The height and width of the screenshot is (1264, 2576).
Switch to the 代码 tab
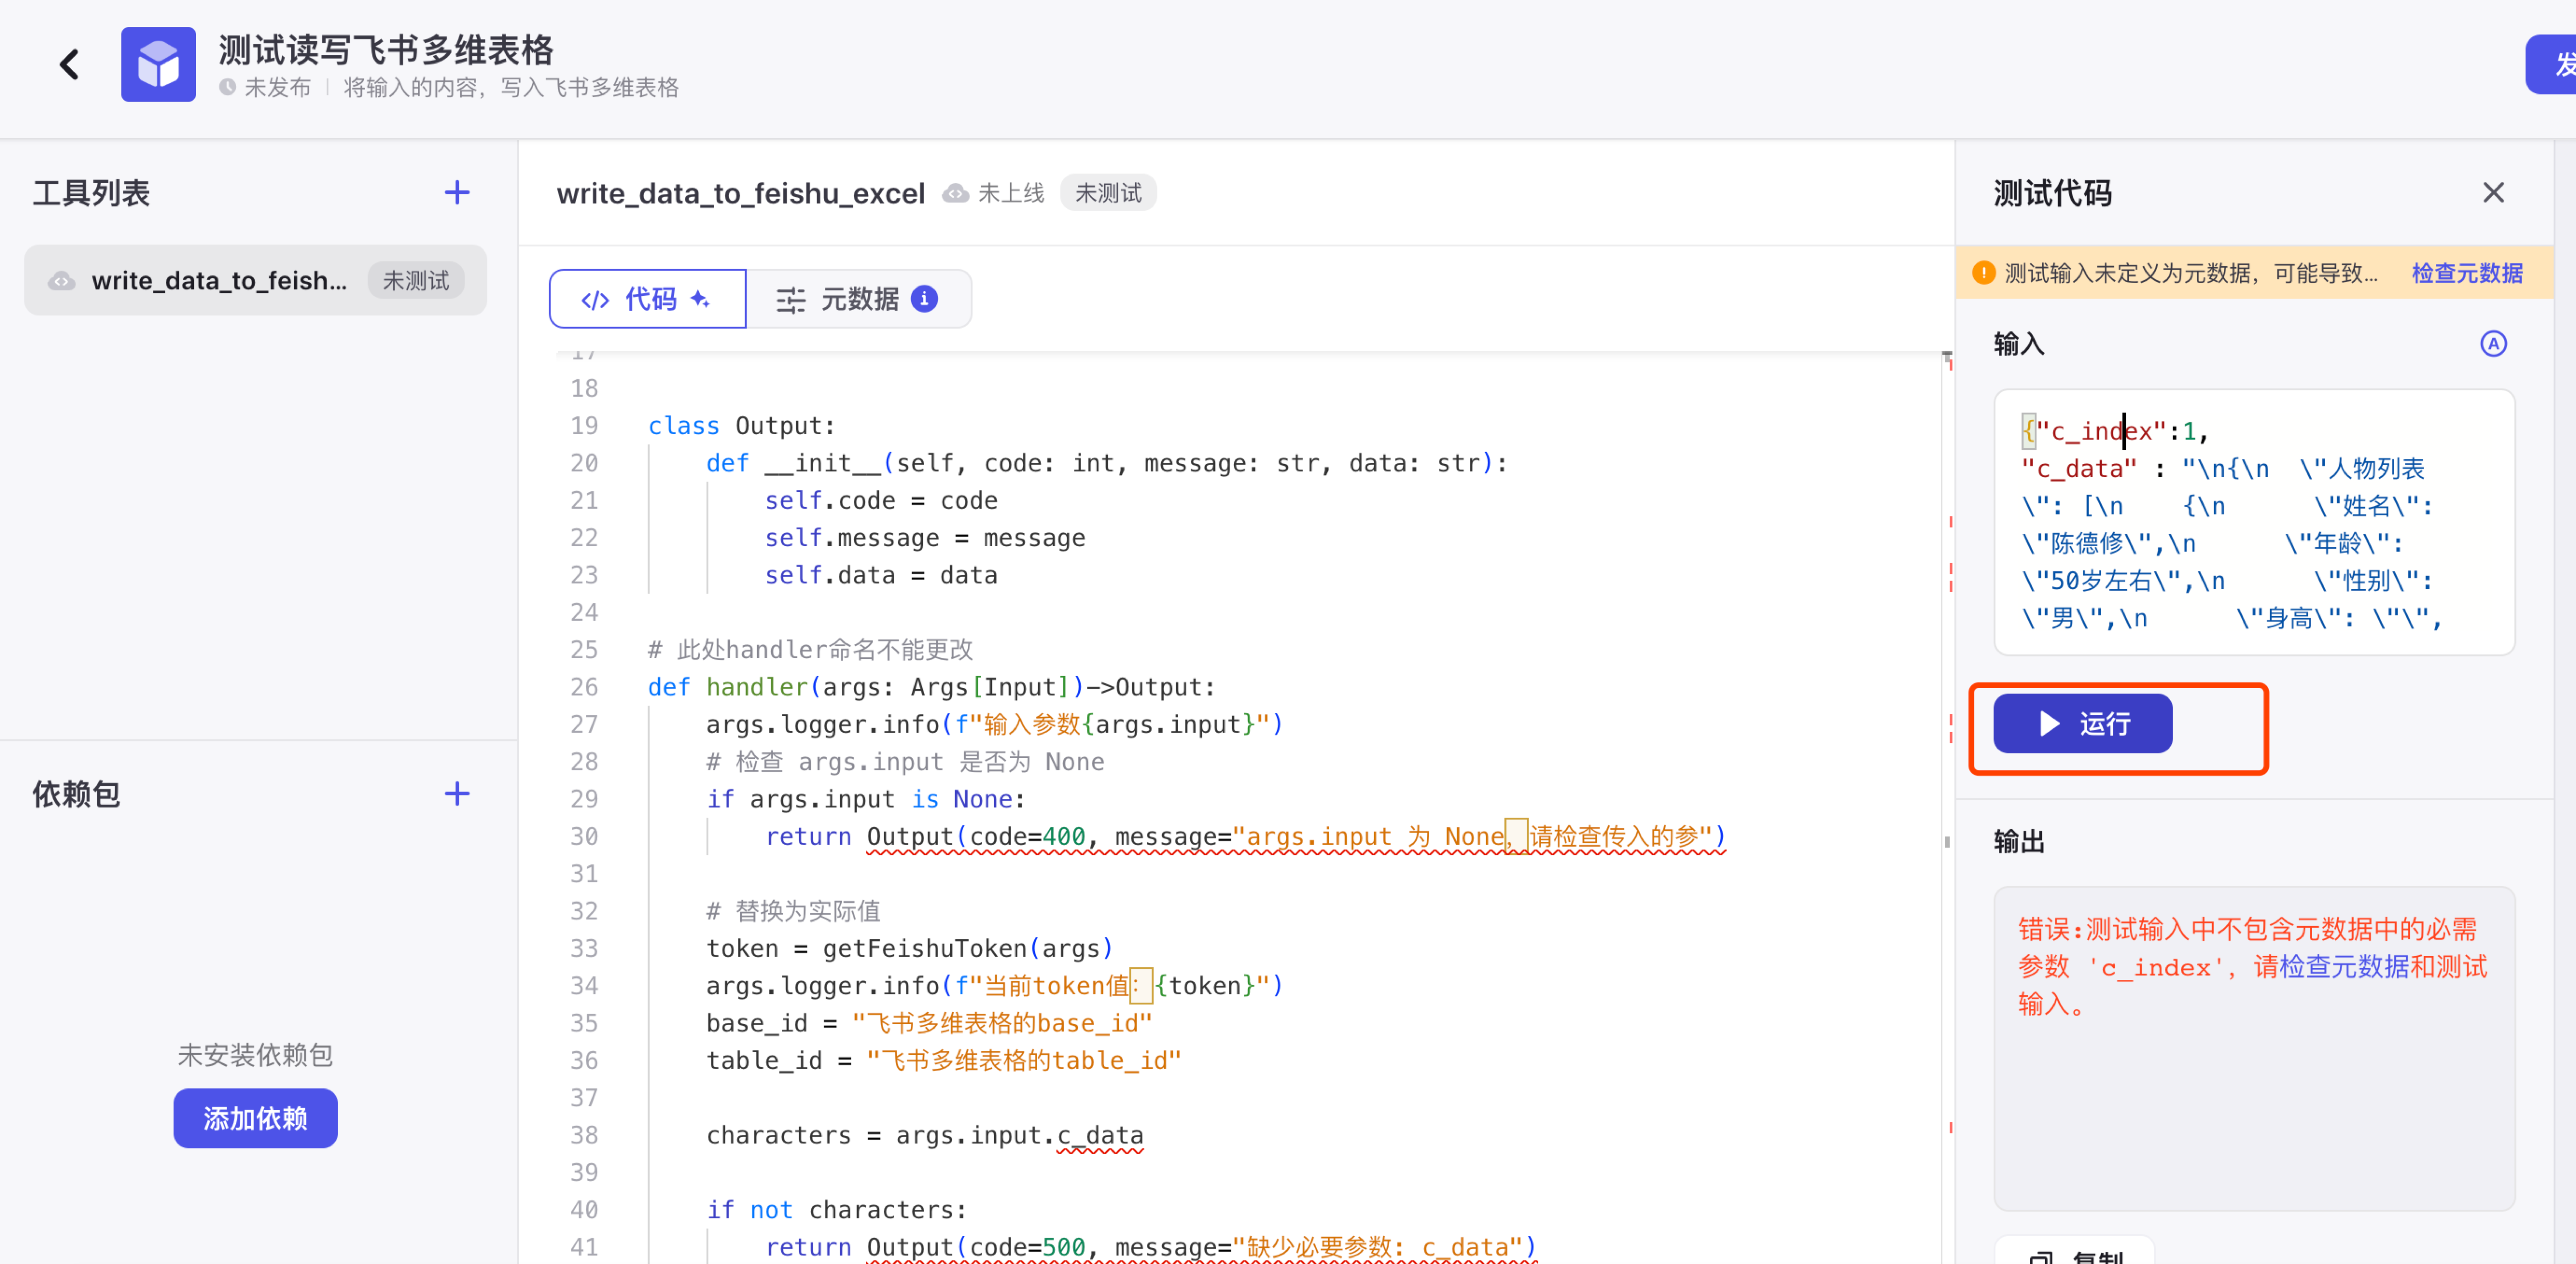point(647,298)
